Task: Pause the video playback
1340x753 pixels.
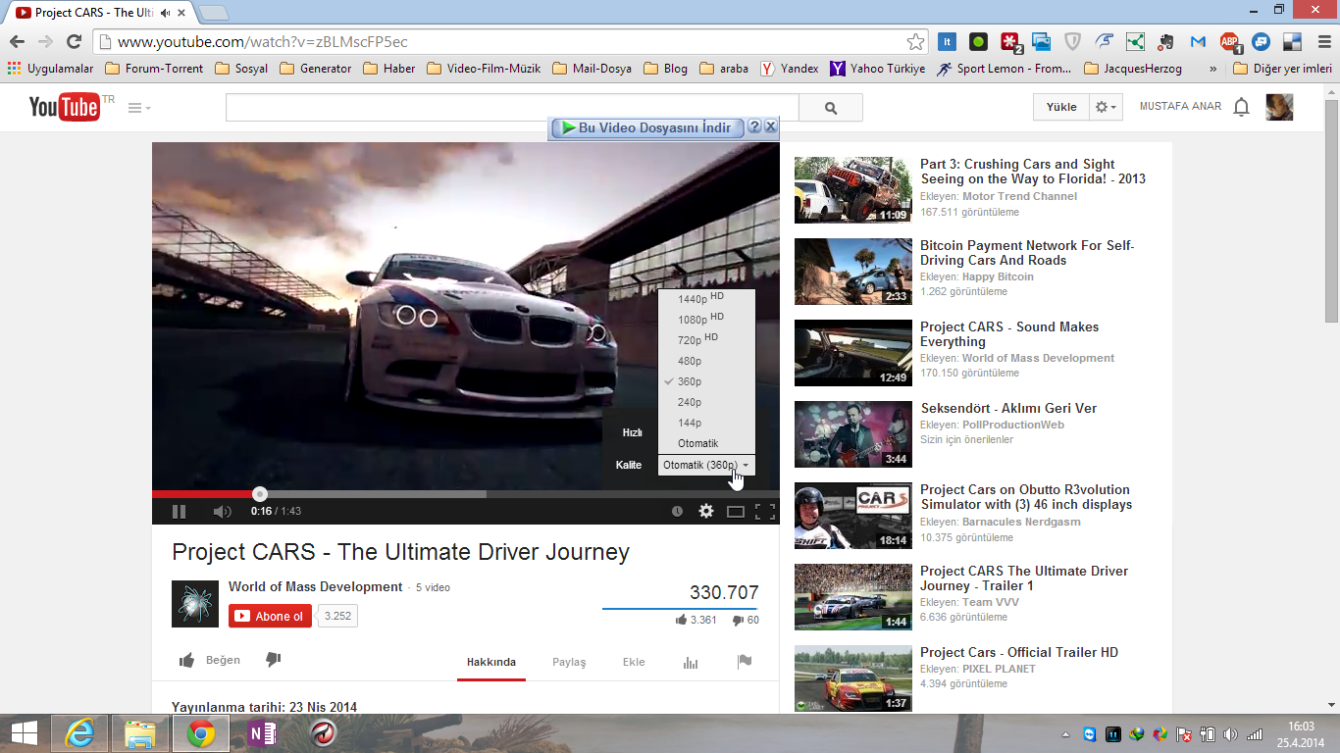Action: [179, 511]
